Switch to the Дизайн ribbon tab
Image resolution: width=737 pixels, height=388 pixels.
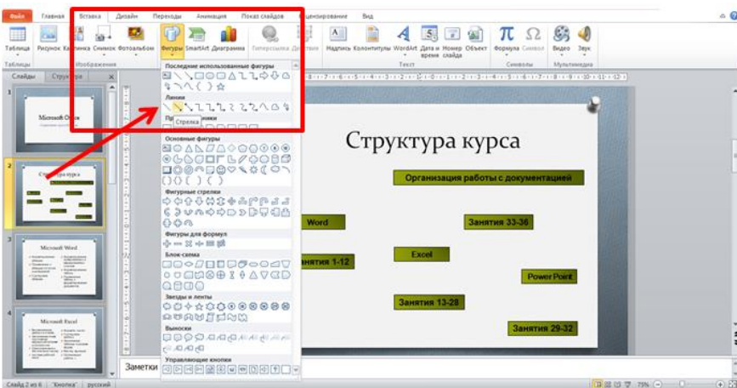point(128,16)
